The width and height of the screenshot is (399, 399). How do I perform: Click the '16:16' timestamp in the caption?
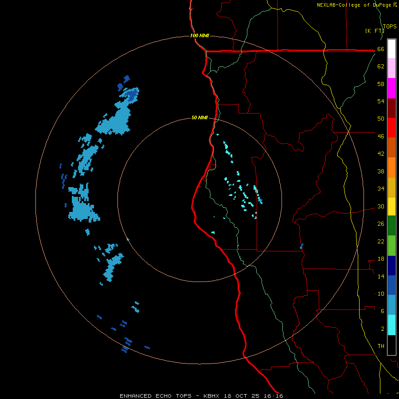[x=274, y=396]
